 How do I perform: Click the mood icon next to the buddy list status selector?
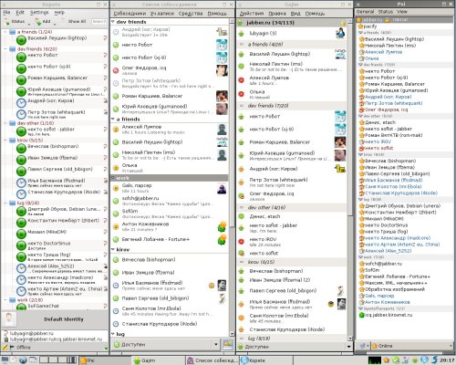coord(228,344)
